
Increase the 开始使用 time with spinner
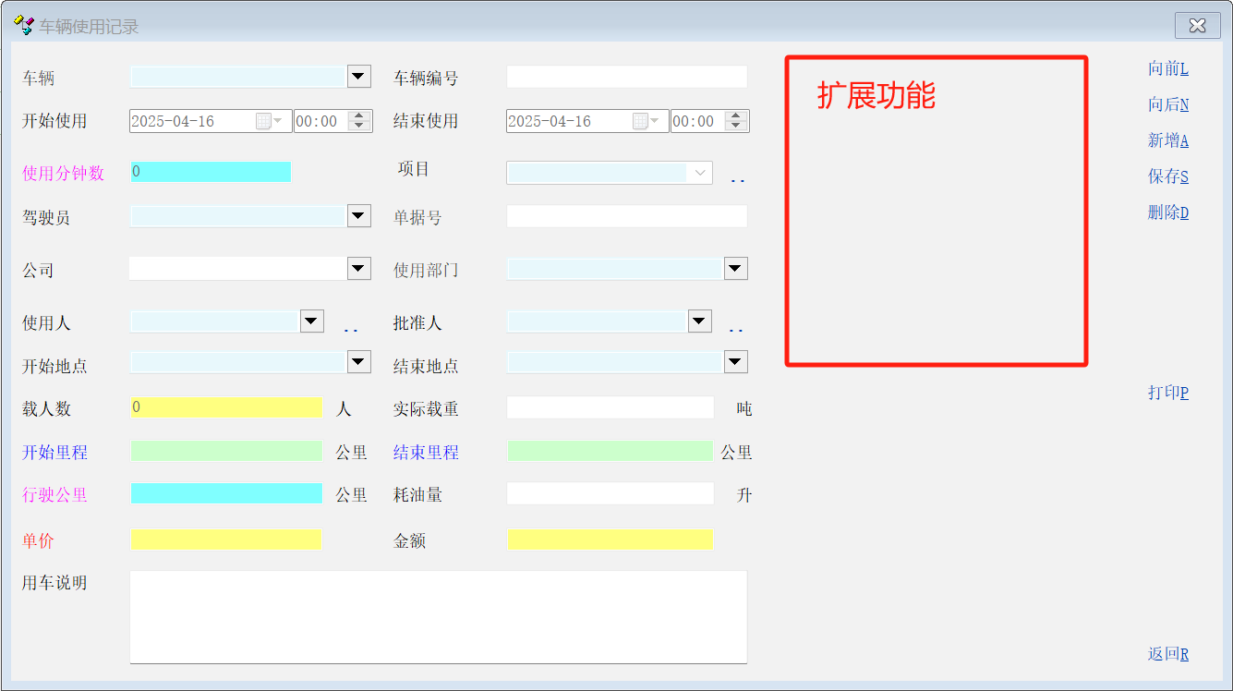pos(360,116)
